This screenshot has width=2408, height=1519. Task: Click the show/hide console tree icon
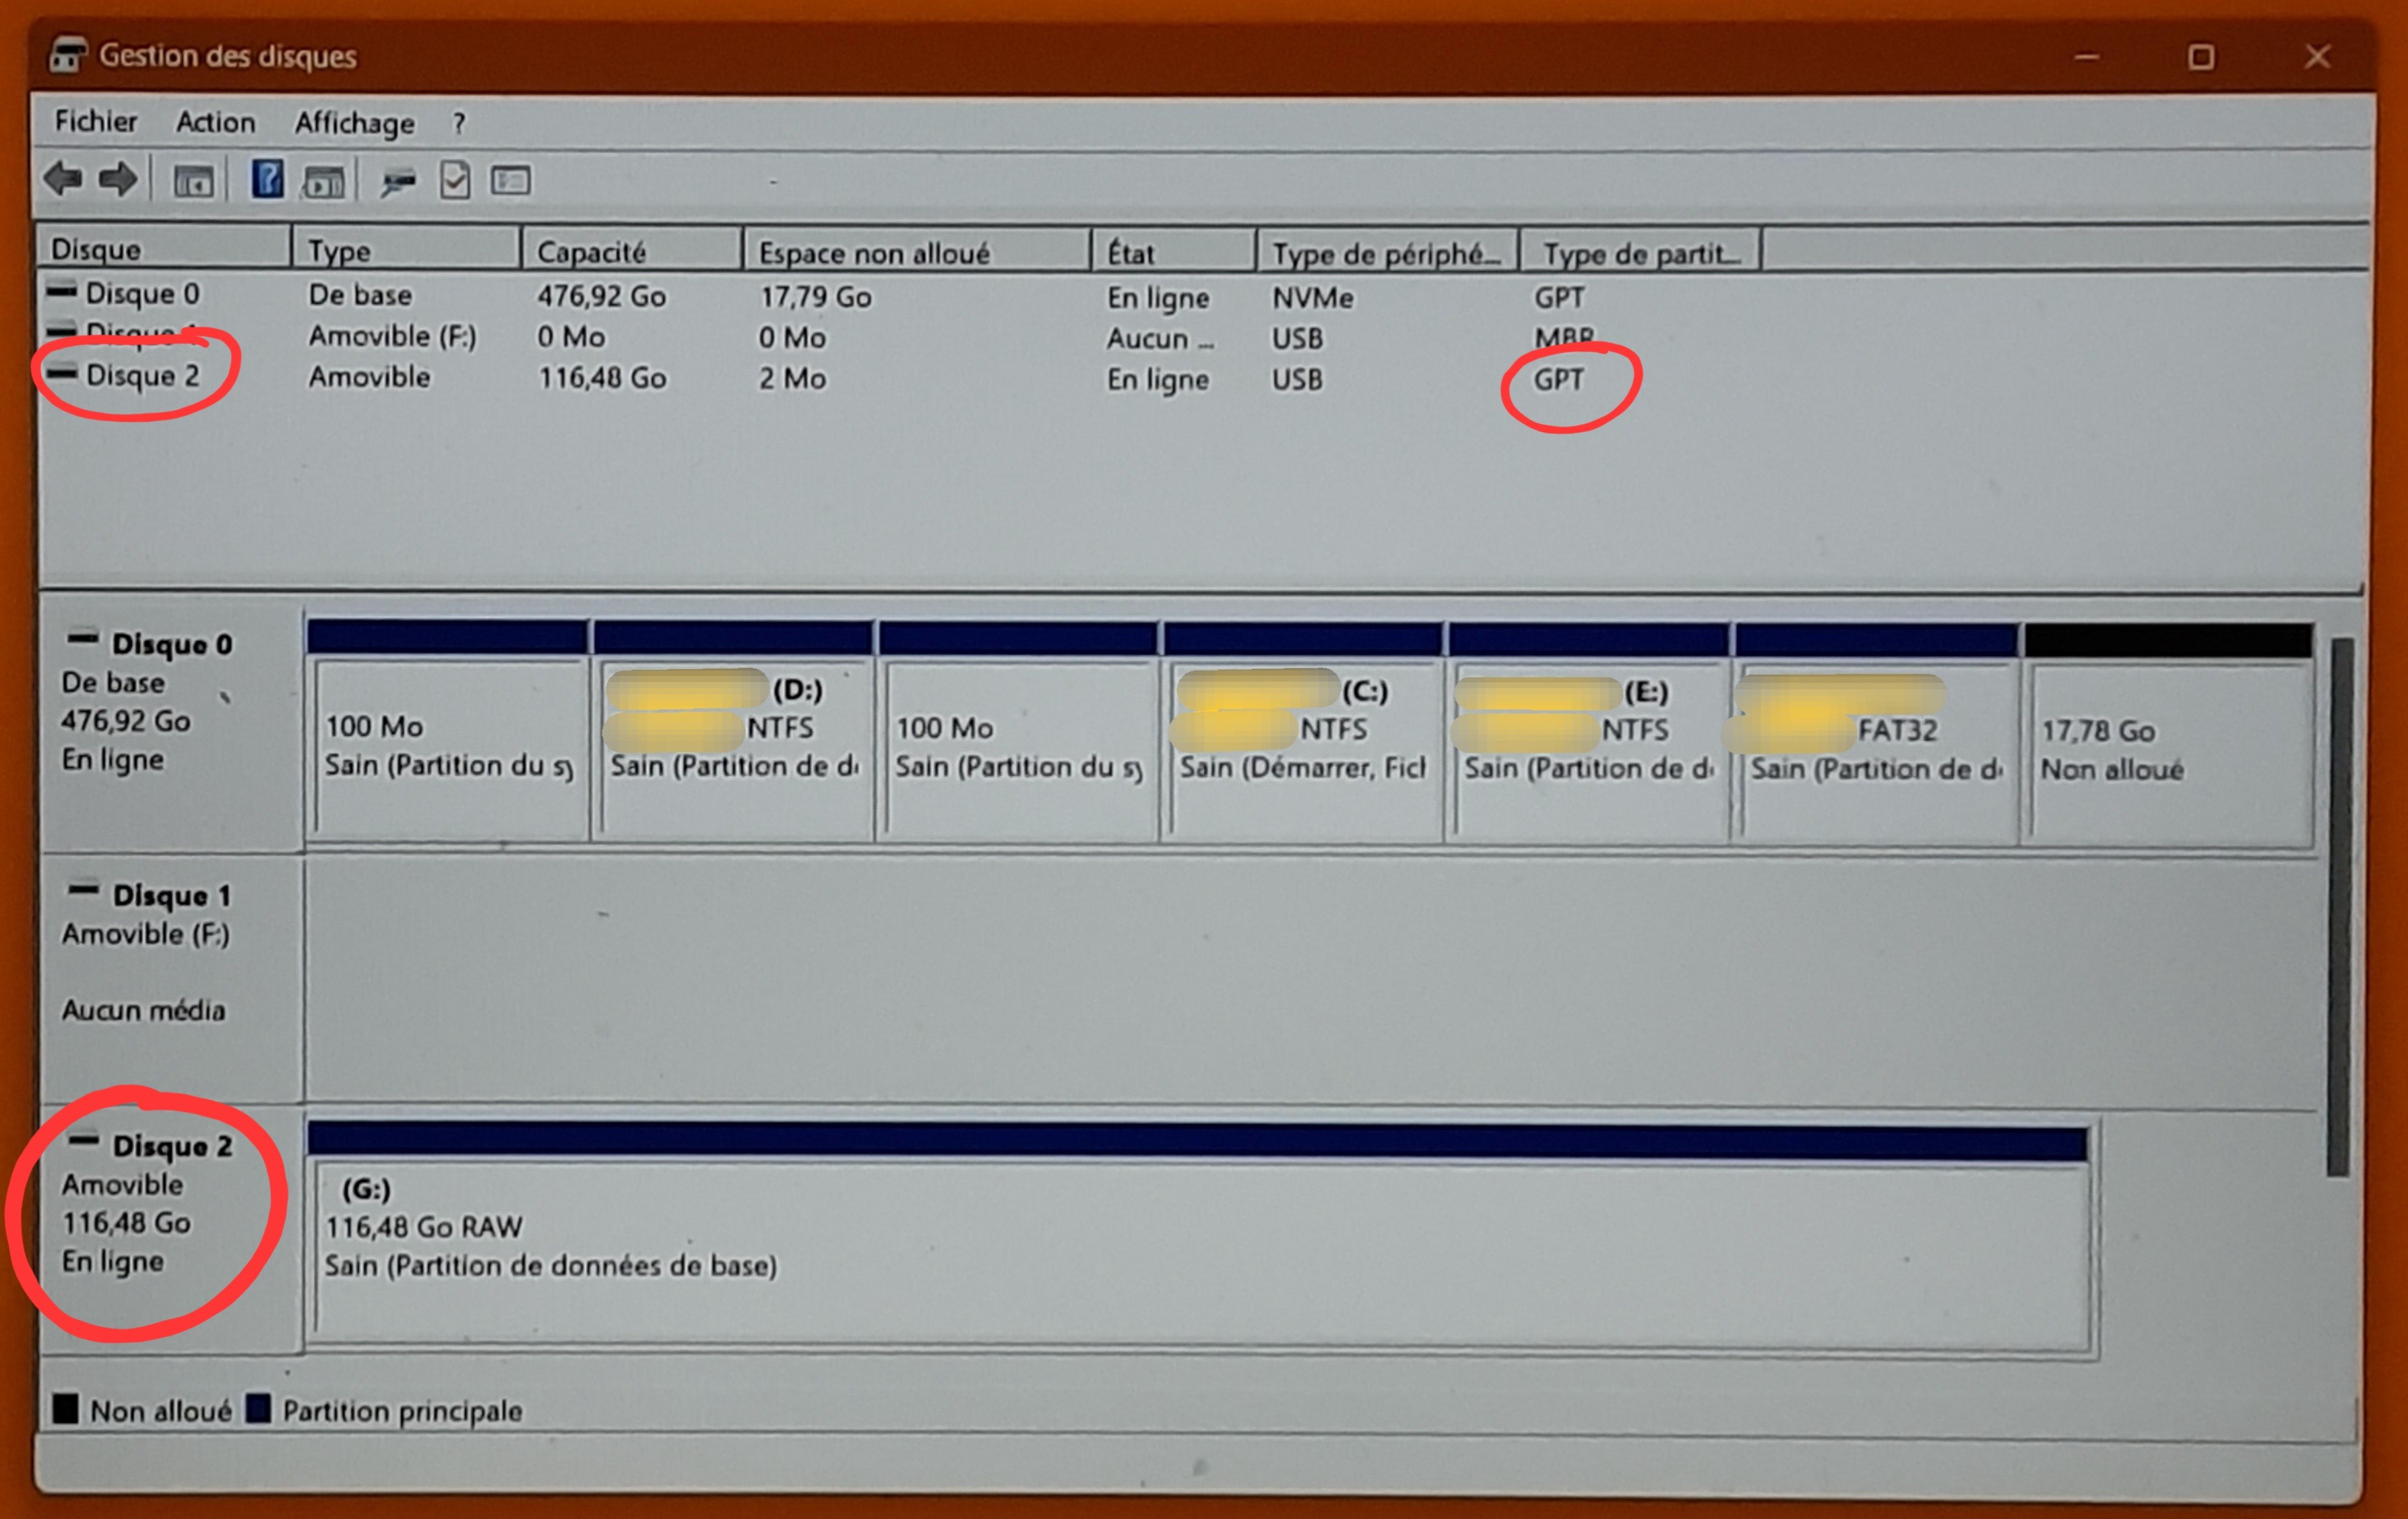coord(193,182)
